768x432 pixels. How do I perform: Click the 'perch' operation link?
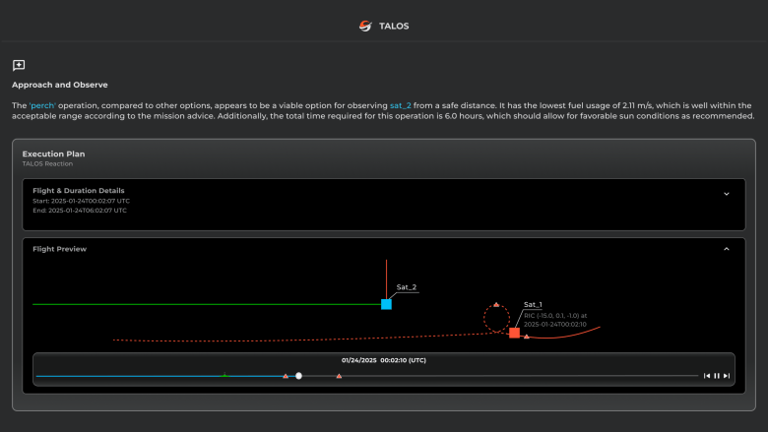coord(47,104)
